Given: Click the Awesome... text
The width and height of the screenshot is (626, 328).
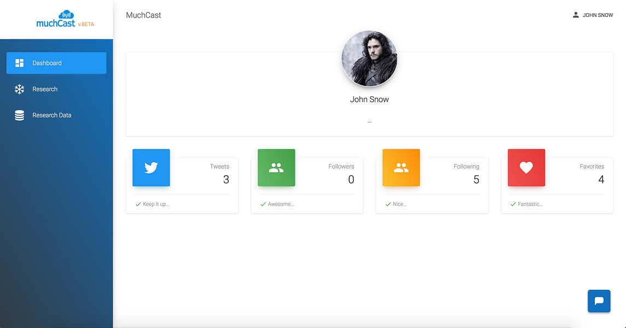Looking at the screenshot, I should coord(281,204).
